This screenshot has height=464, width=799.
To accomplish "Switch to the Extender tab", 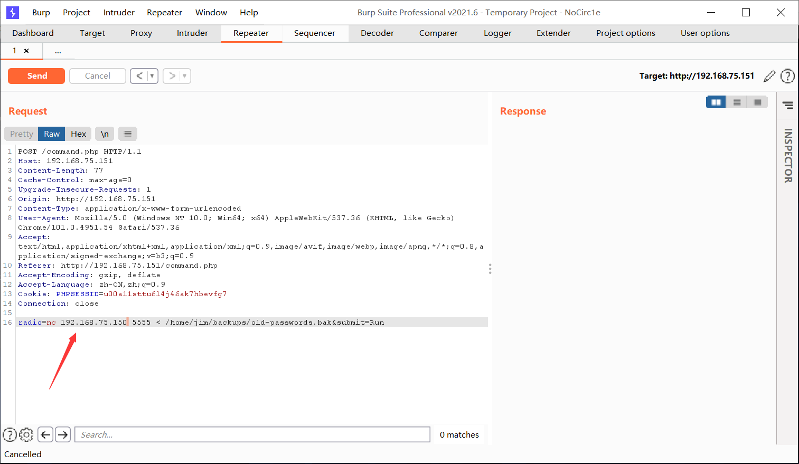I will 553,33.
